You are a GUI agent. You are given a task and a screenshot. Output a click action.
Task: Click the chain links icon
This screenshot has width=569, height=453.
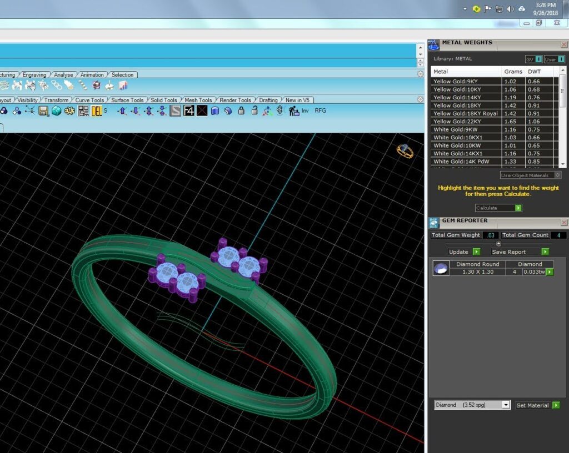pyautogui.click(x=56, y=85)
